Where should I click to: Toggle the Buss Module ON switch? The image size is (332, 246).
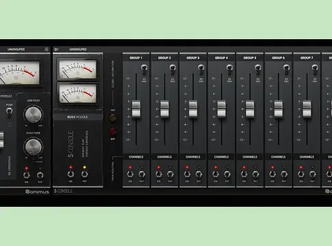click(x=71, y=174)
